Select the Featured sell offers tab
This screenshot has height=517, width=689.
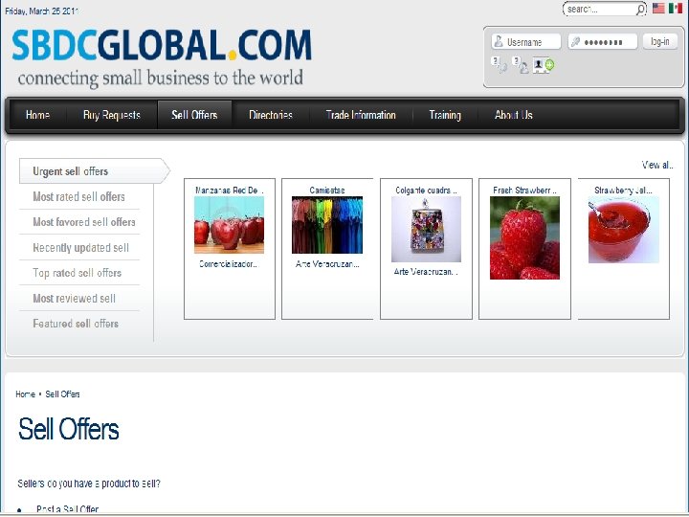79,324
